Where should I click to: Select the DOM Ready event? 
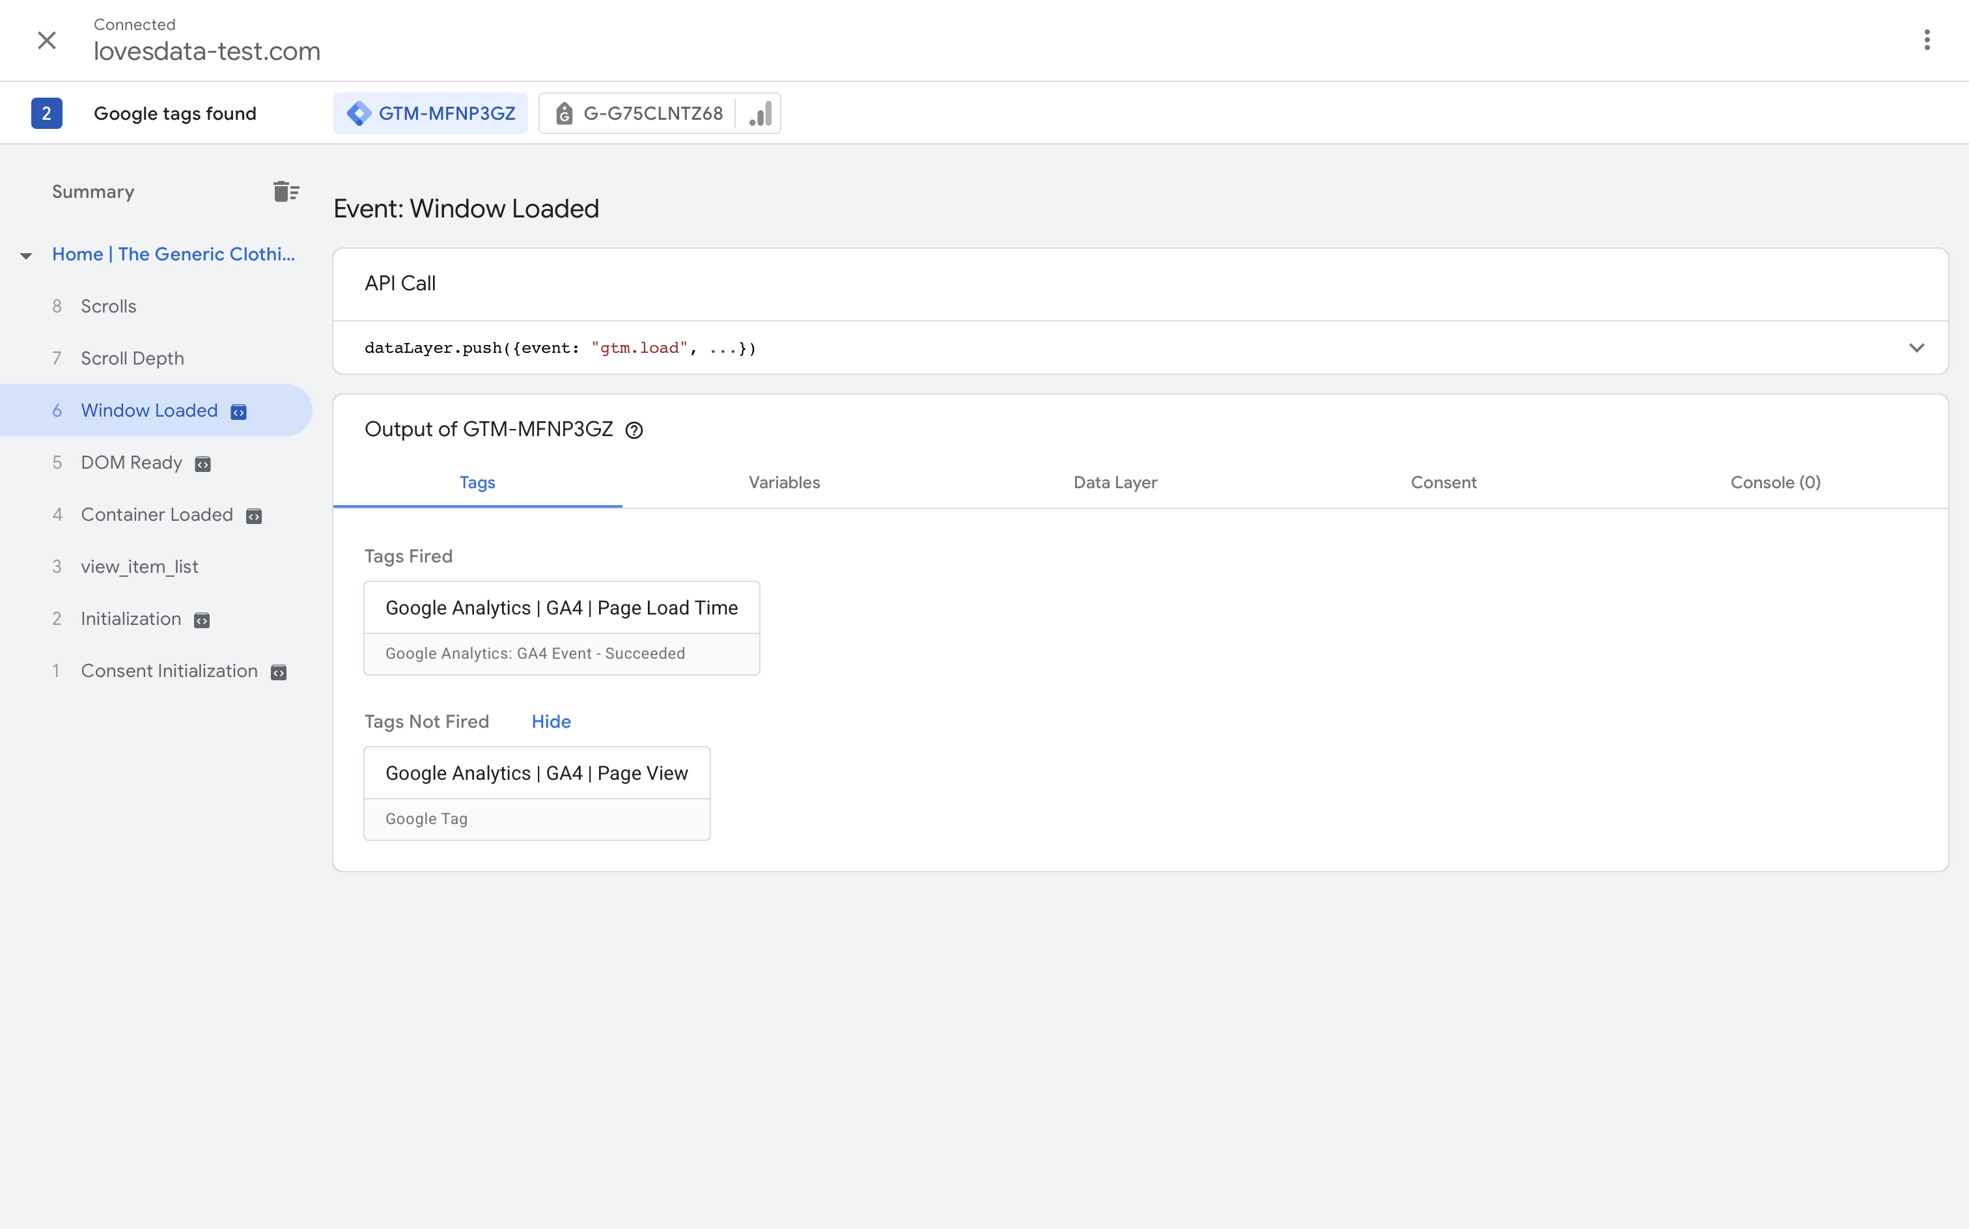(132, 462)
